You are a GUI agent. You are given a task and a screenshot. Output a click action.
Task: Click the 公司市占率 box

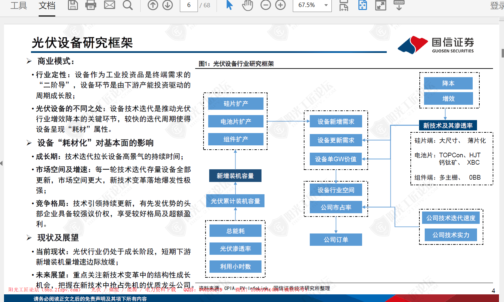(x=336, y=207)
